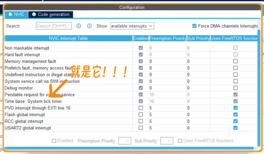The height and width of the screenshot is (154, 264).
Task: Click Uses FreeRTOS functions column header
Action: click(x=234, y=38)
